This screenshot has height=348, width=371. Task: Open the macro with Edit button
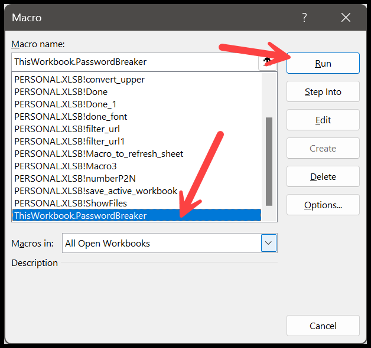(x=323, y=120)
